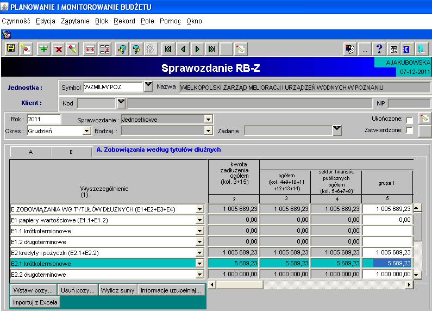Click the Wylicz sumy button

click(117, 290)
